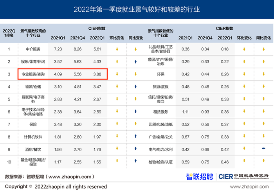The height and width of the screenshot is (194, 274).
Task: Click the blue up arrow in 基金/证券/期货/投资 row
Action: point(135,161)
